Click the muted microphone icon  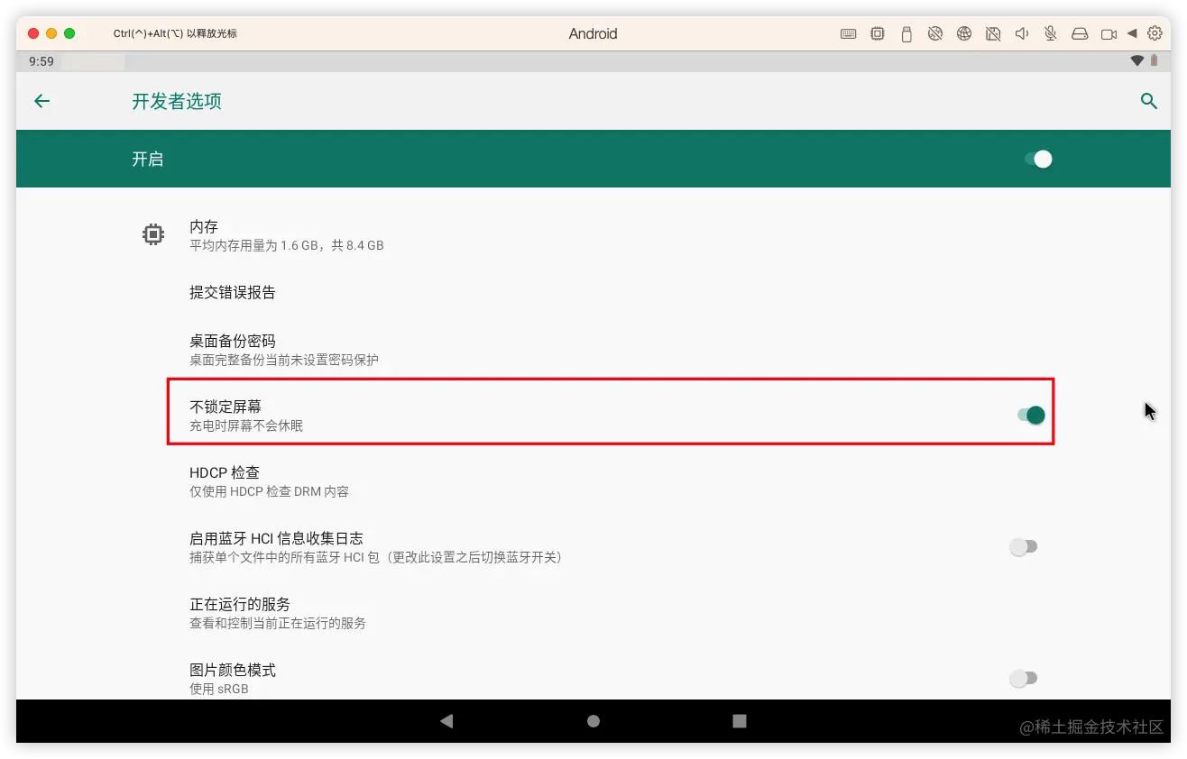(x=1051, y=34)
